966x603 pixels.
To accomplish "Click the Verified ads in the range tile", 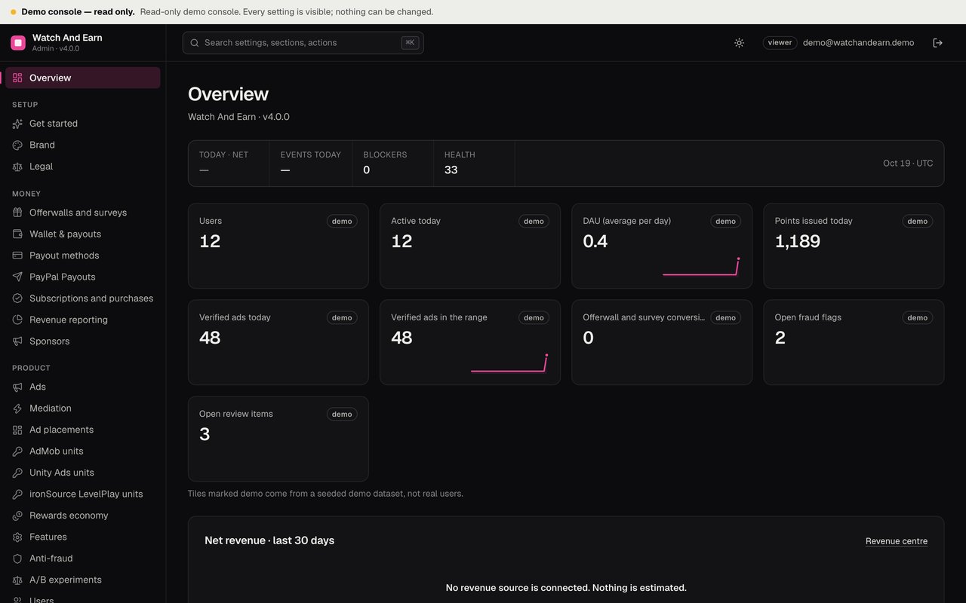I will tap(470, 342).
